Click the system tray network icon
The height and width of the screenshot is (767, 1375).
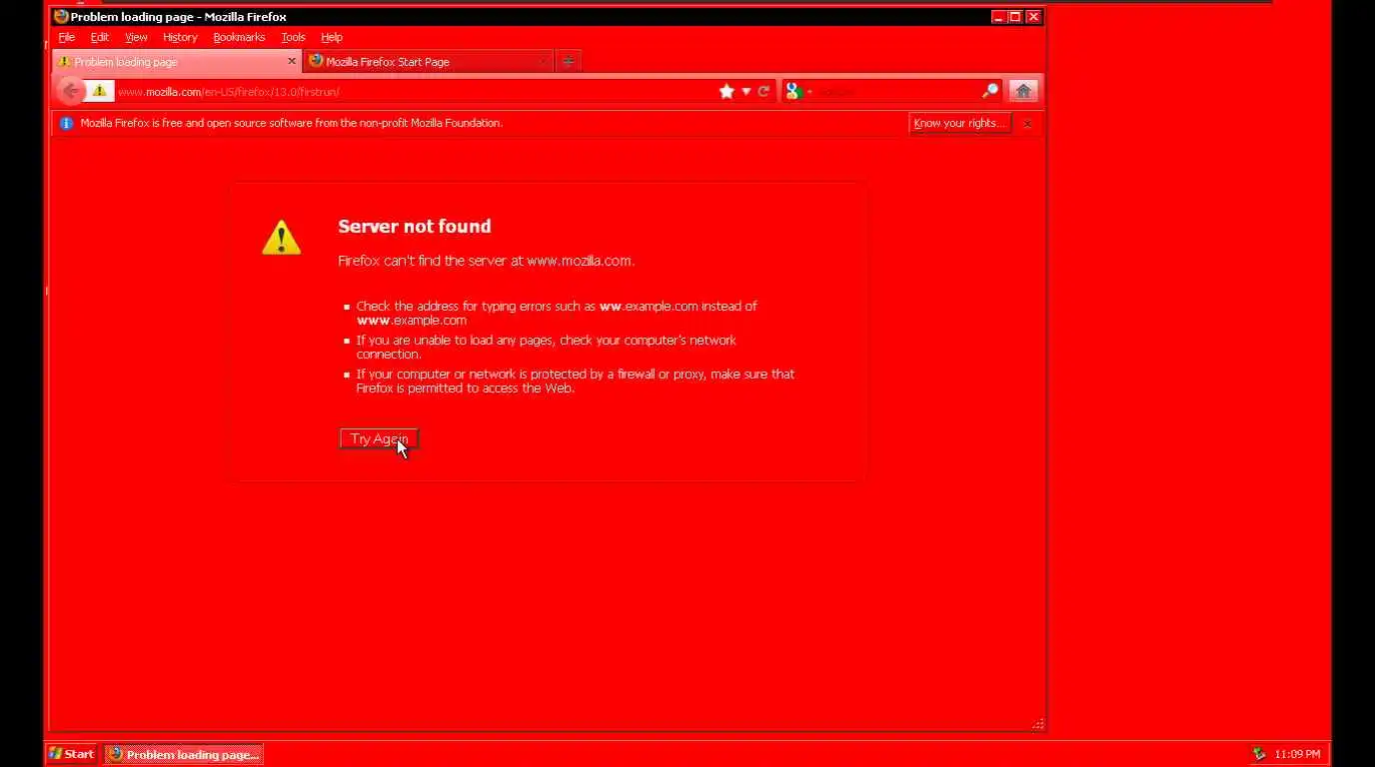pos(1258,754)
